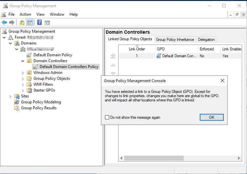Viewport: 247px width, 174px height.
Task: Click the blurred domain node icon
Action: 23,49
